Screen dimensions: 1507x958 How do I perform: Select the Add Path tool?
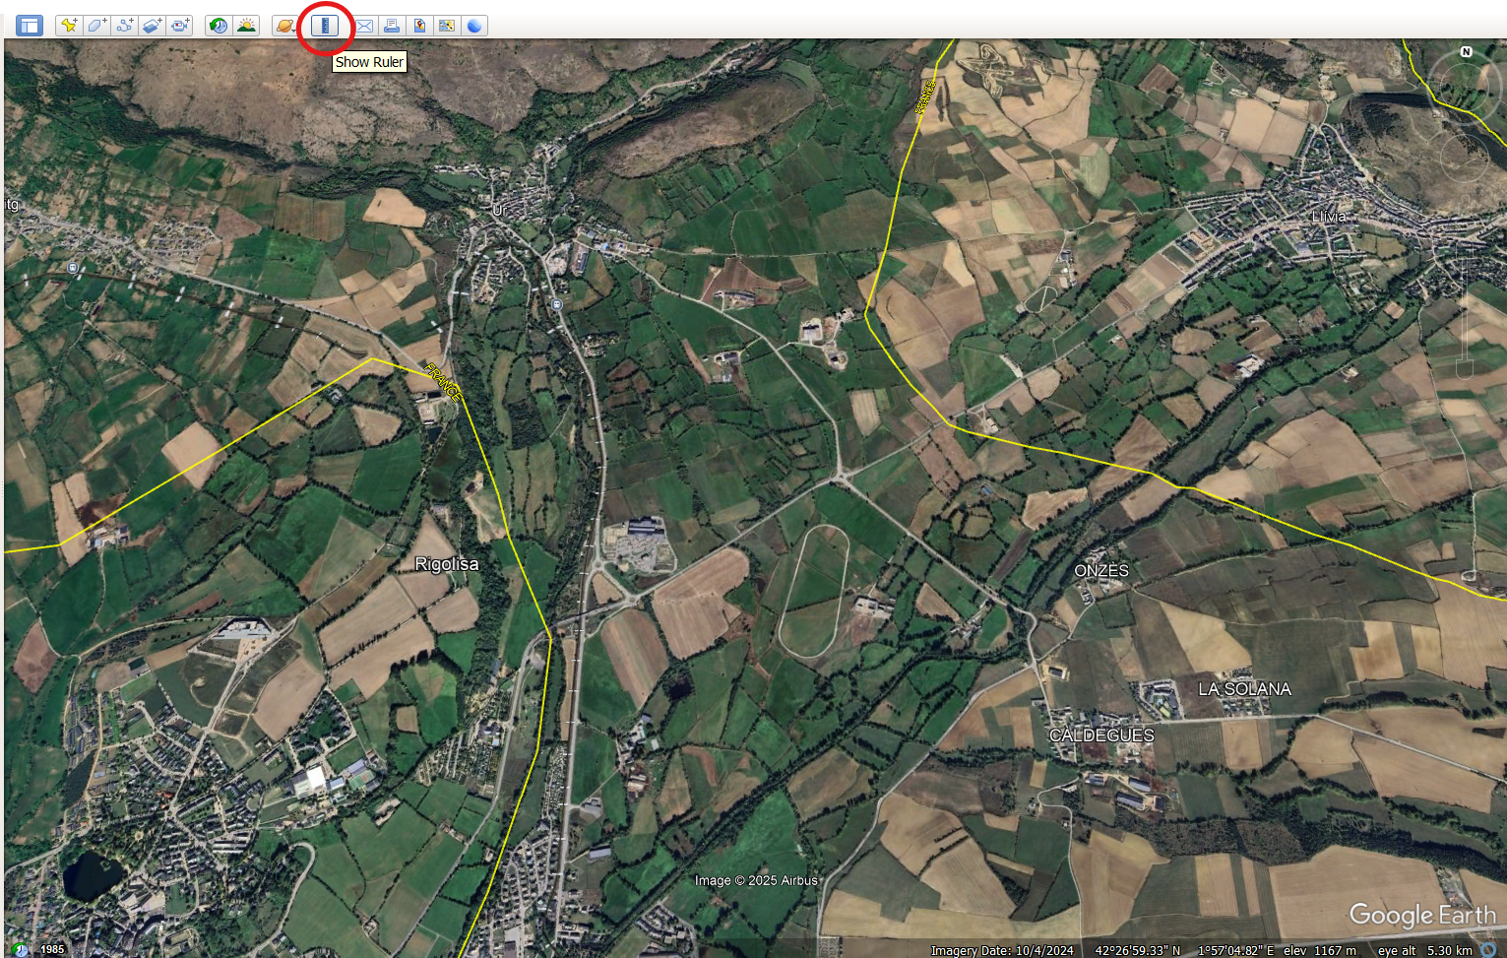point(124,26)
